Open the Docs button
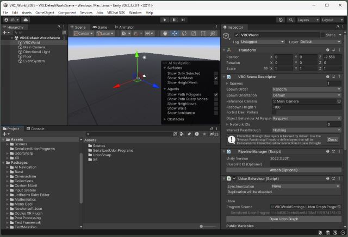The width and height of the screenshot is (348, 237). (x=332, y=139)
